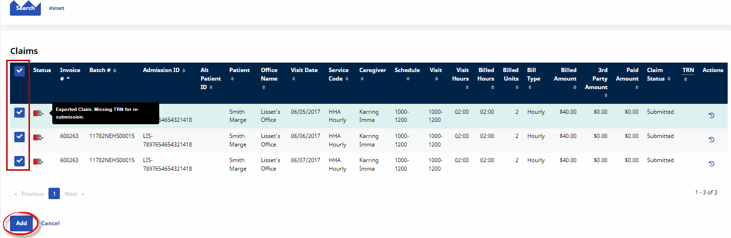731x238 pixels.
Task: Click the Cancel link
Action: pyautogui.click(x=50, y=223)
